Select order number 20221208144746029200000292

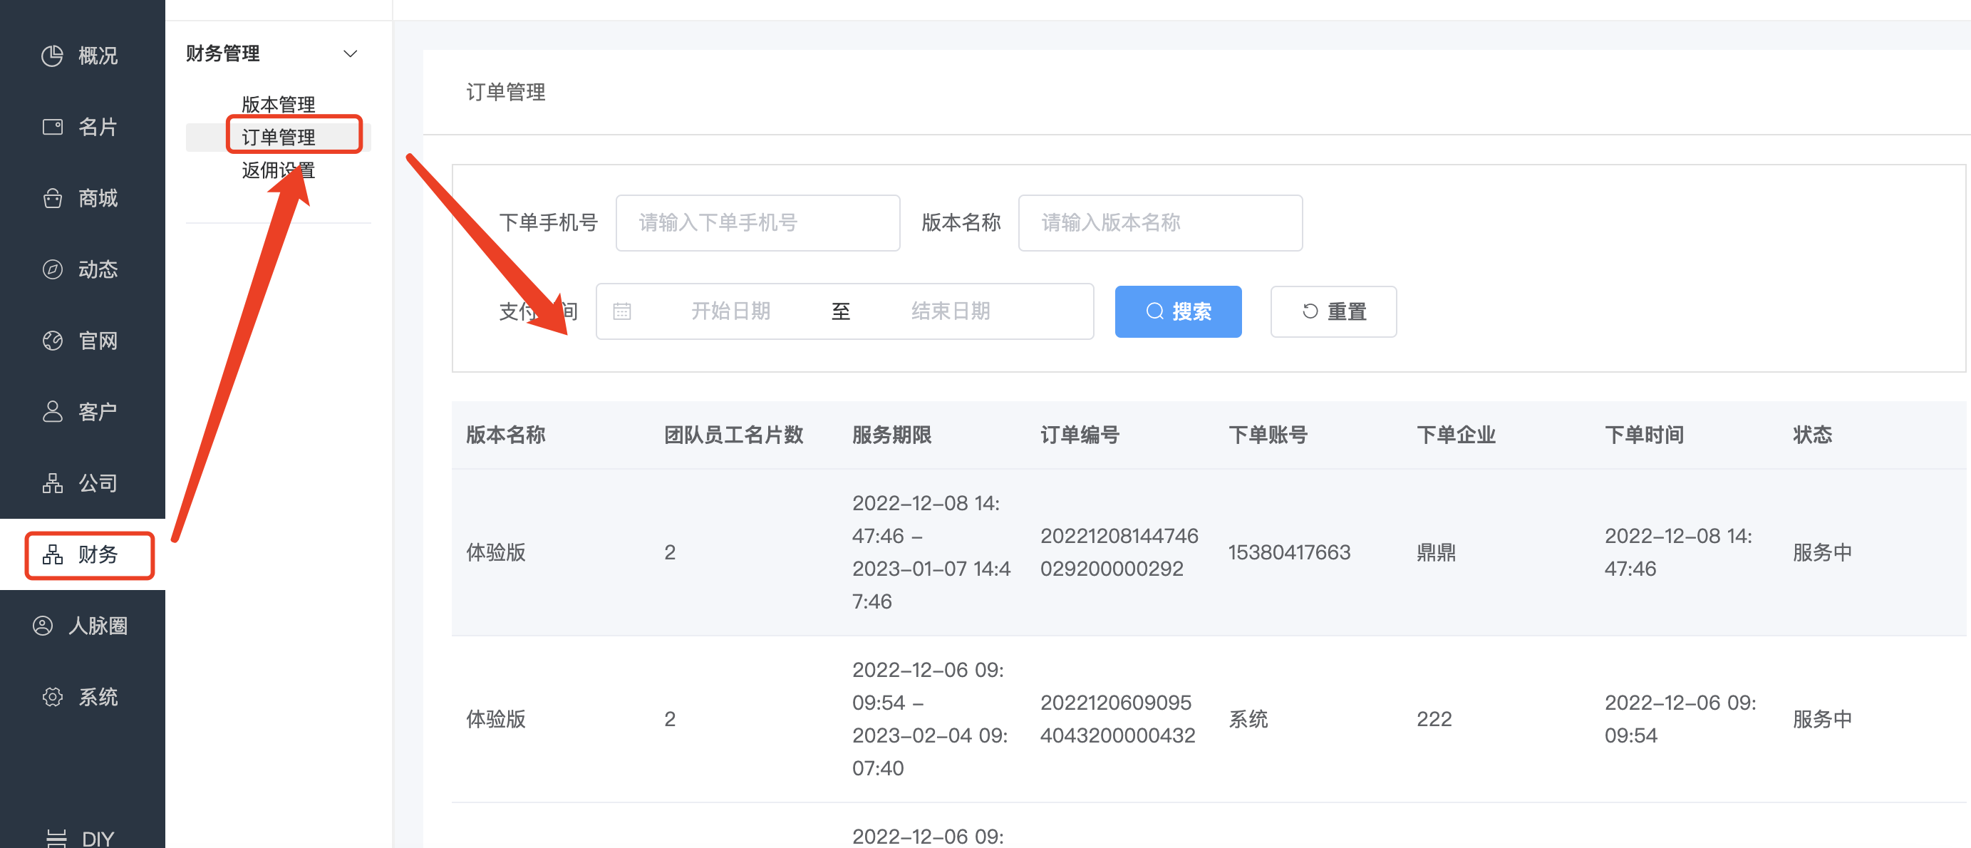1119,552
